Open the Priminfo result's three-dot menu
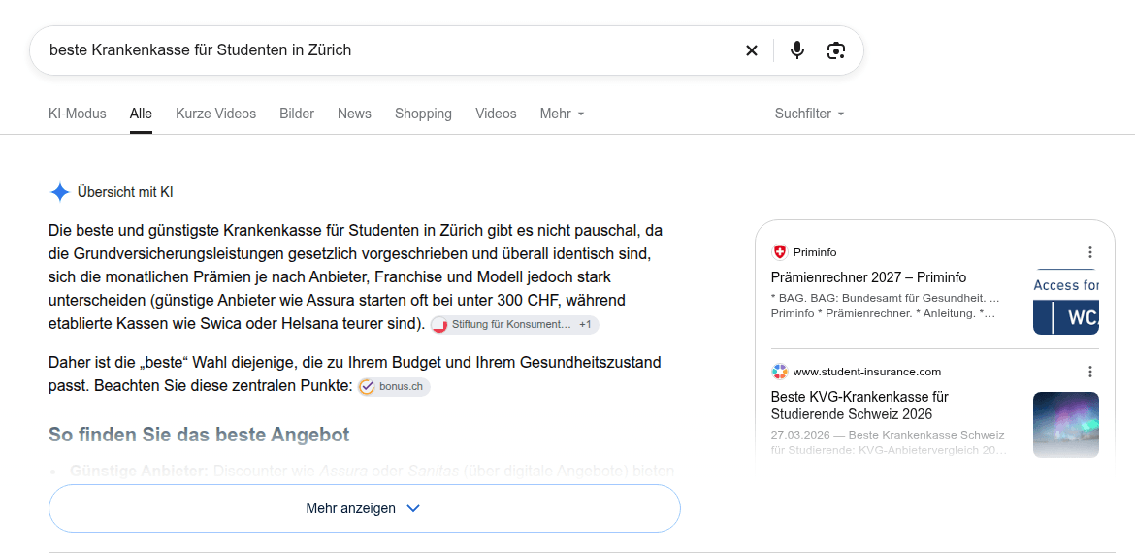 click(1090, 252)
